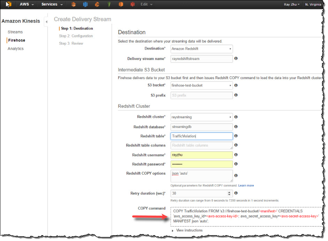Click info icon next to Redshift COPY options
The width and height of the screenshot is (328, 241).
point(236,175)
